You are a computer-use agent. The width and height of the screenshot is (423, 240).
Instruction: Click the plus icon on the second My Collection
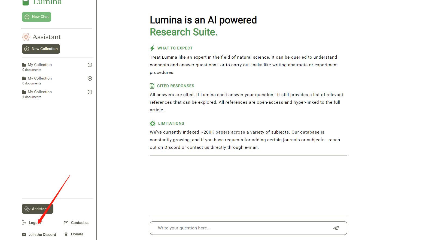point(90,78)
